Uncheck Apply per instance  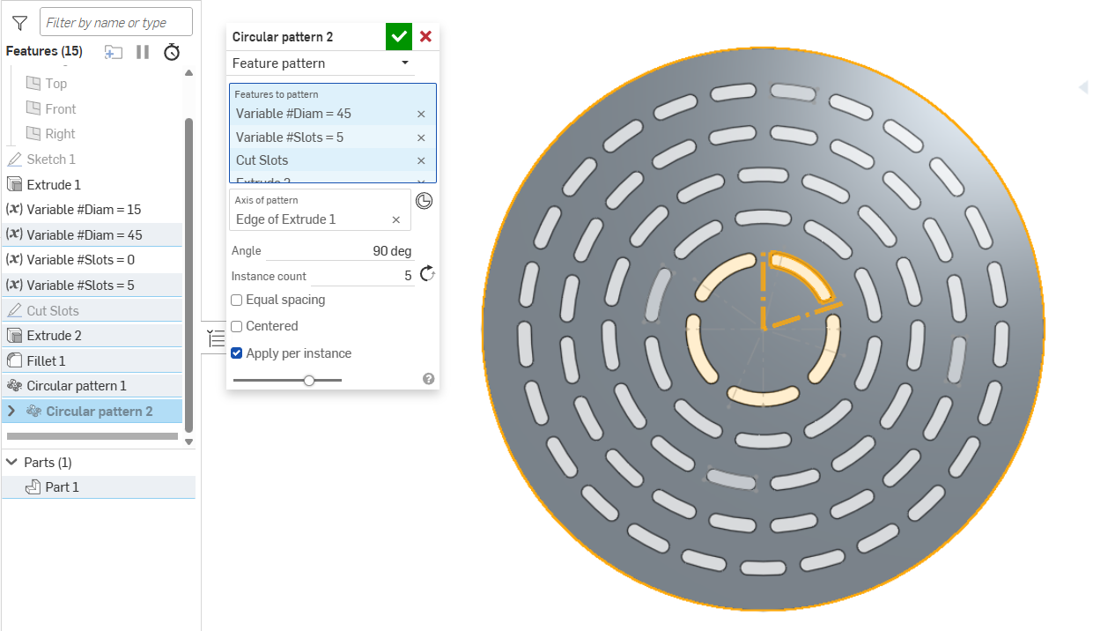[x=237, y=353]
